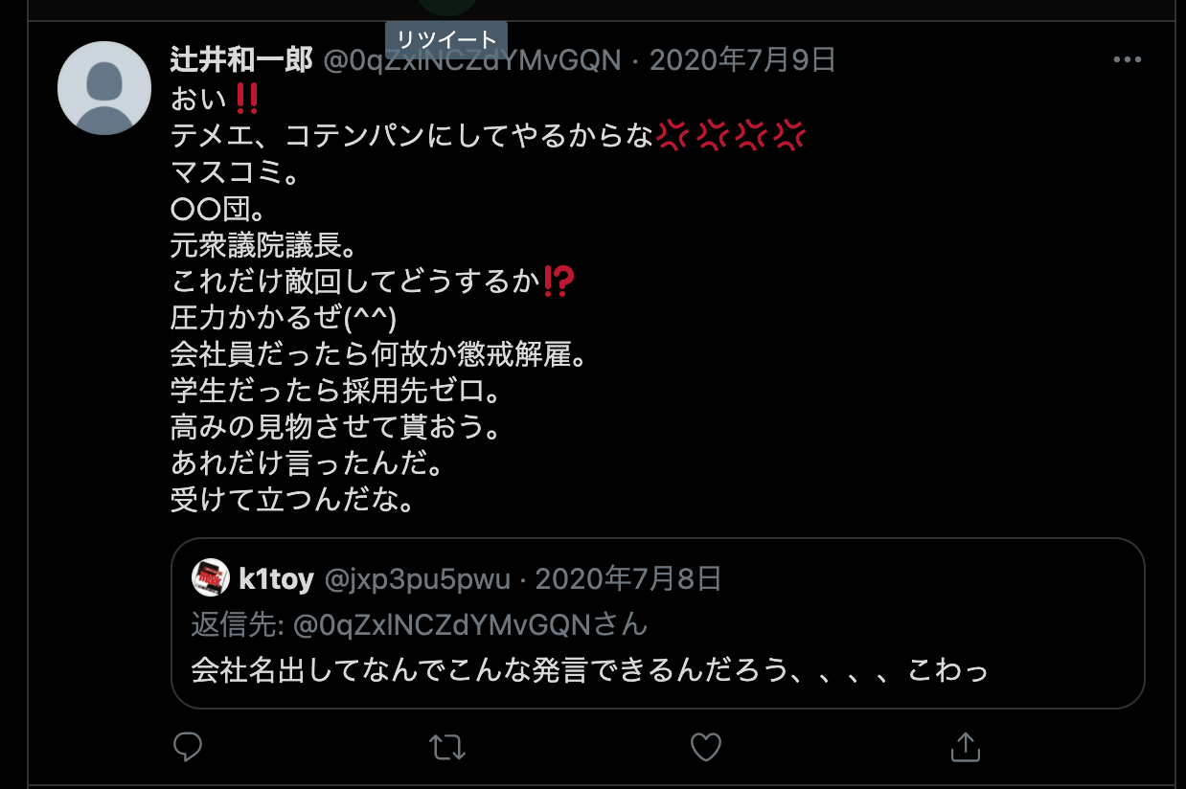Click the リツイート tooltip label

pyautogui.click(x=446, y=39)
